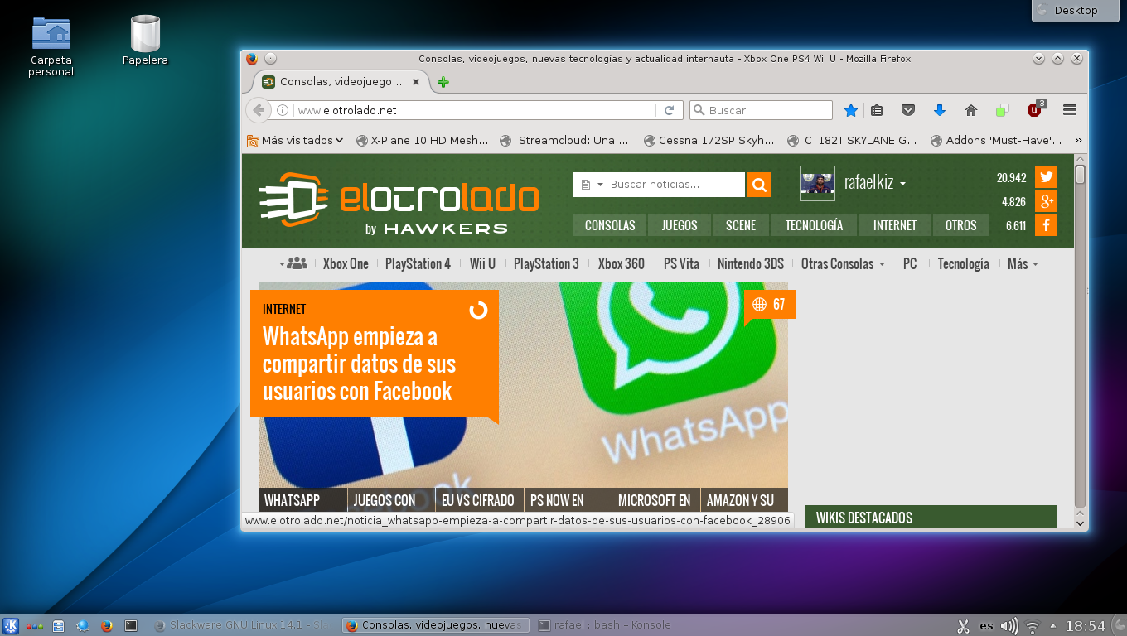
Task: Select the JUEGOS menu item
Action: pos(680,225)
